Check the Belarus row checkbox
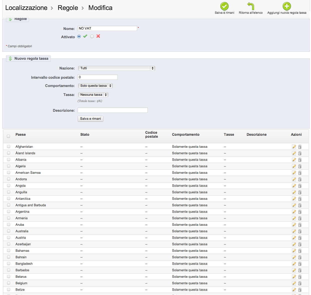The width and height of the screenshot is (311, 295). (9, 276)
